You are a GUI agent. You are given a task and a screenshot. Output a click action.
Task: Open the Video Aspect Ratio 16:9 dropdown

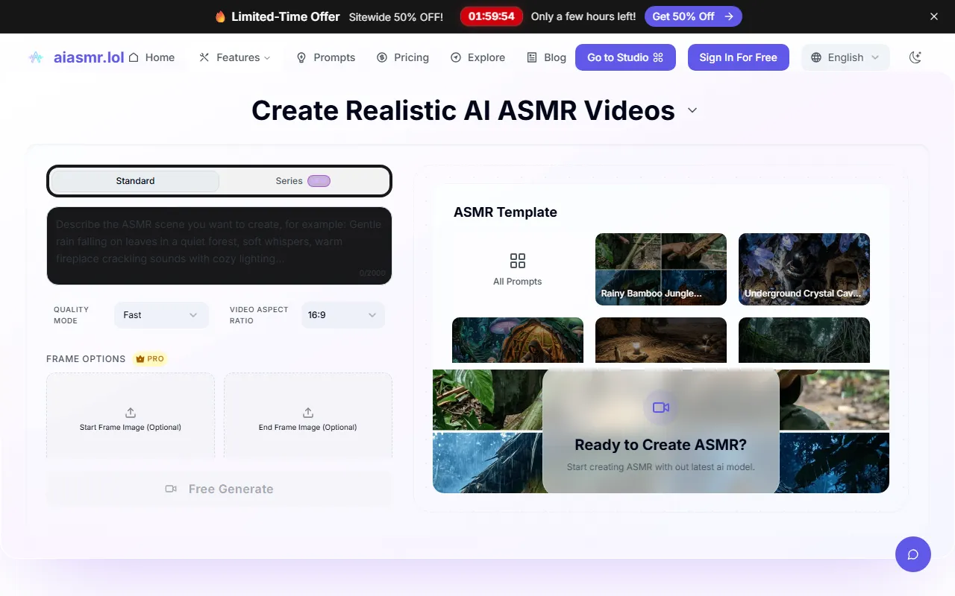coord(342,315)
